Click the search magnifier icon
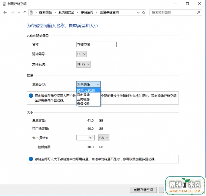206x196 pixels. (198, 12)
